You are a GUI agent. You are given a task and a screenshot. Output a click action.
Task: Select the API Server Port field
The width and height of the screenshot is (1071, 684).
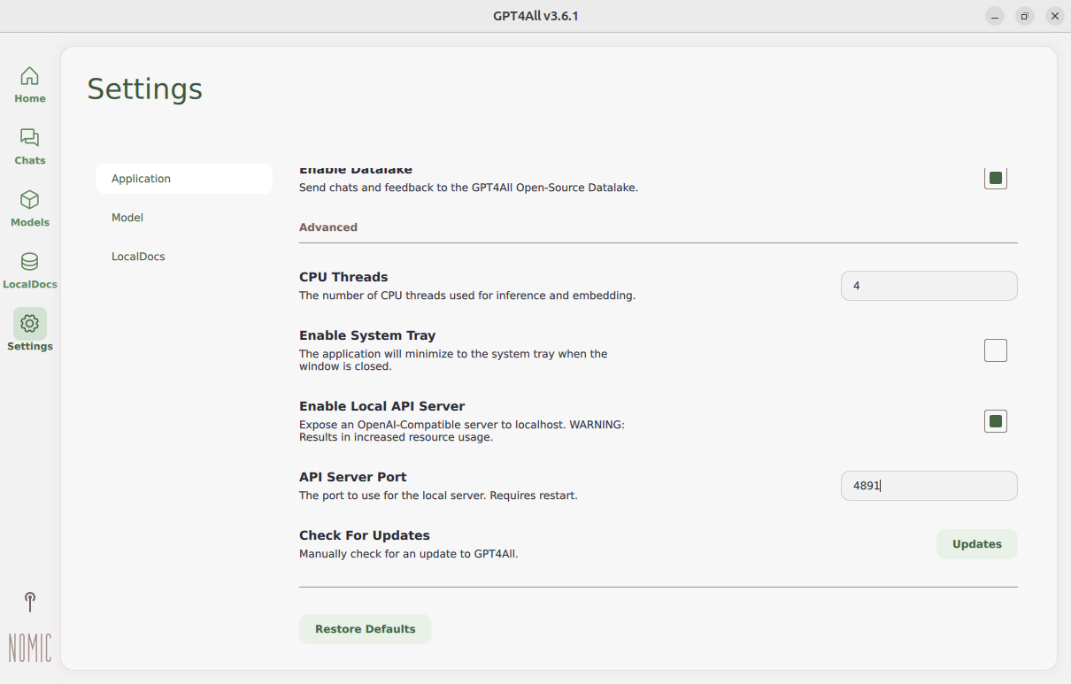coord(928,485)
